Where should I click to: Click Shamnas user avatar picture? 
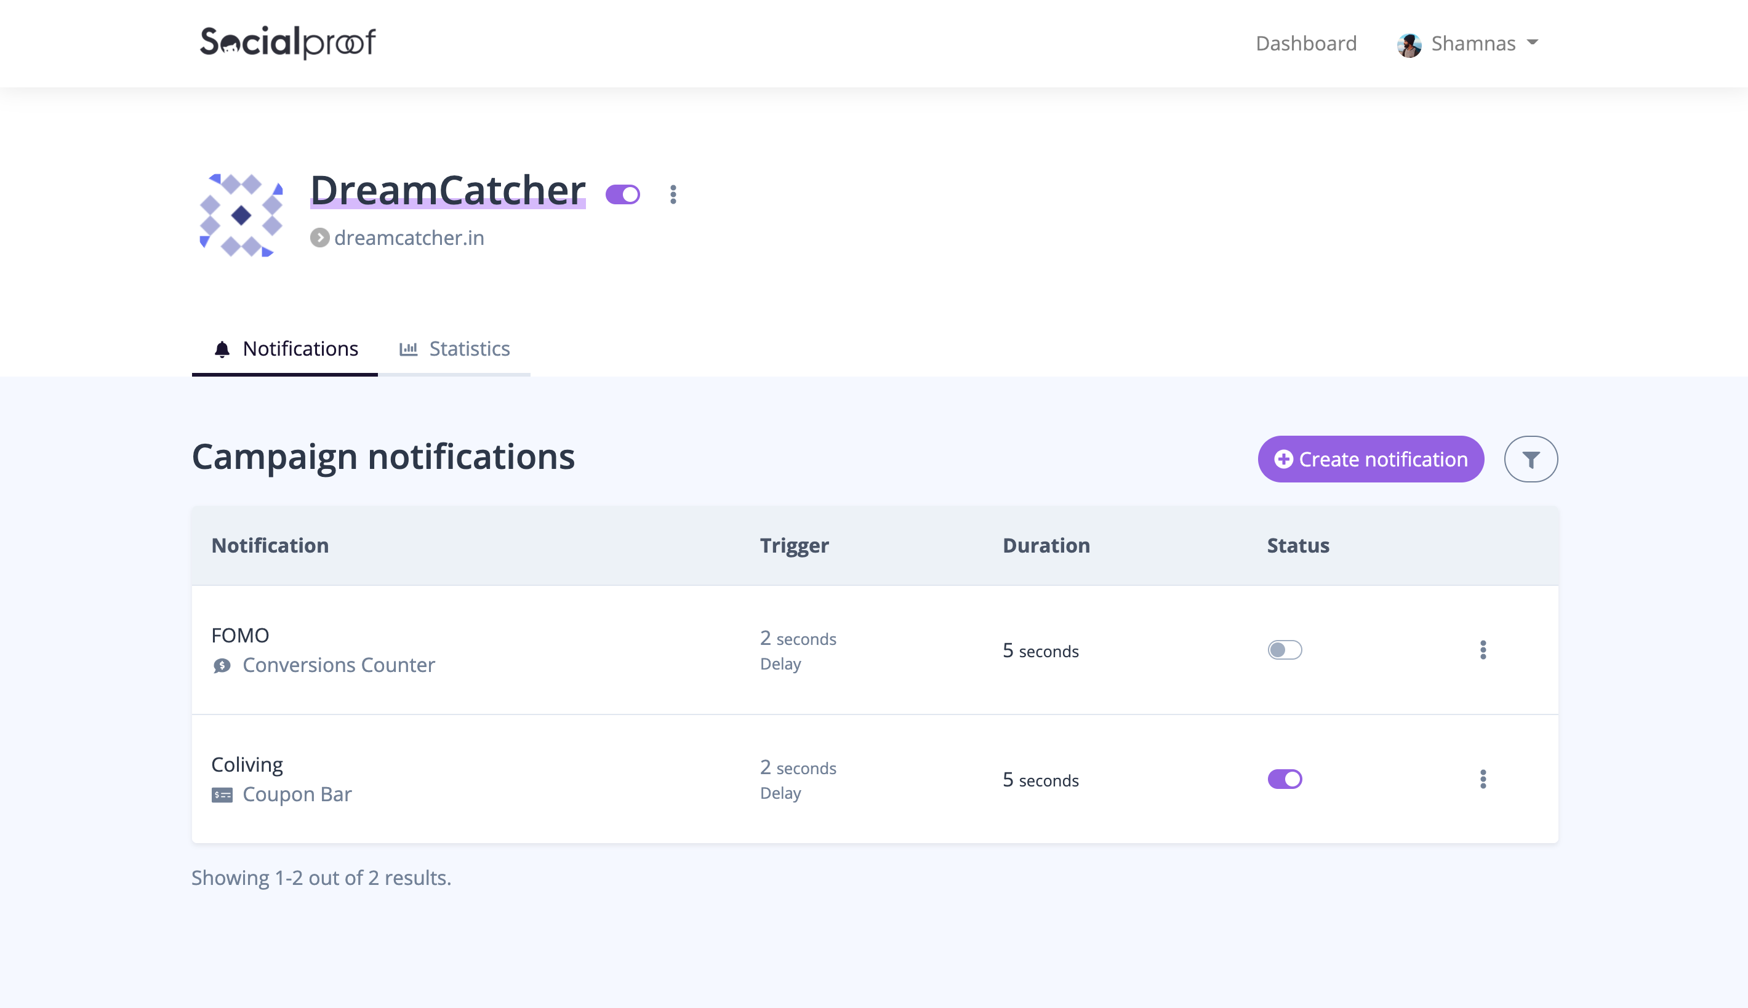tap(1409, 44)
